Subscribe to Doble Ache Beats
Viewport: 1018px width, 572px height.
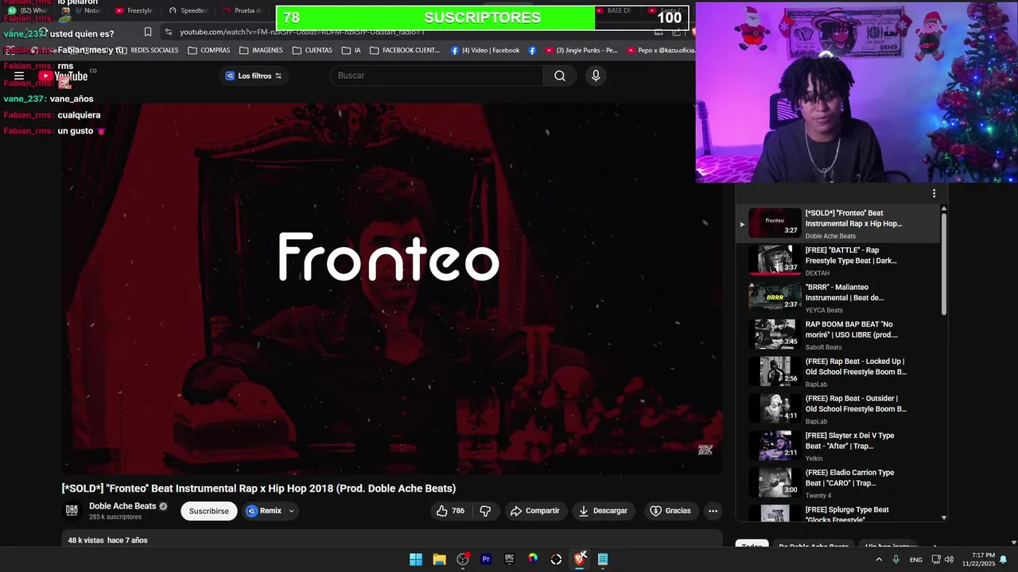(209, 511)
